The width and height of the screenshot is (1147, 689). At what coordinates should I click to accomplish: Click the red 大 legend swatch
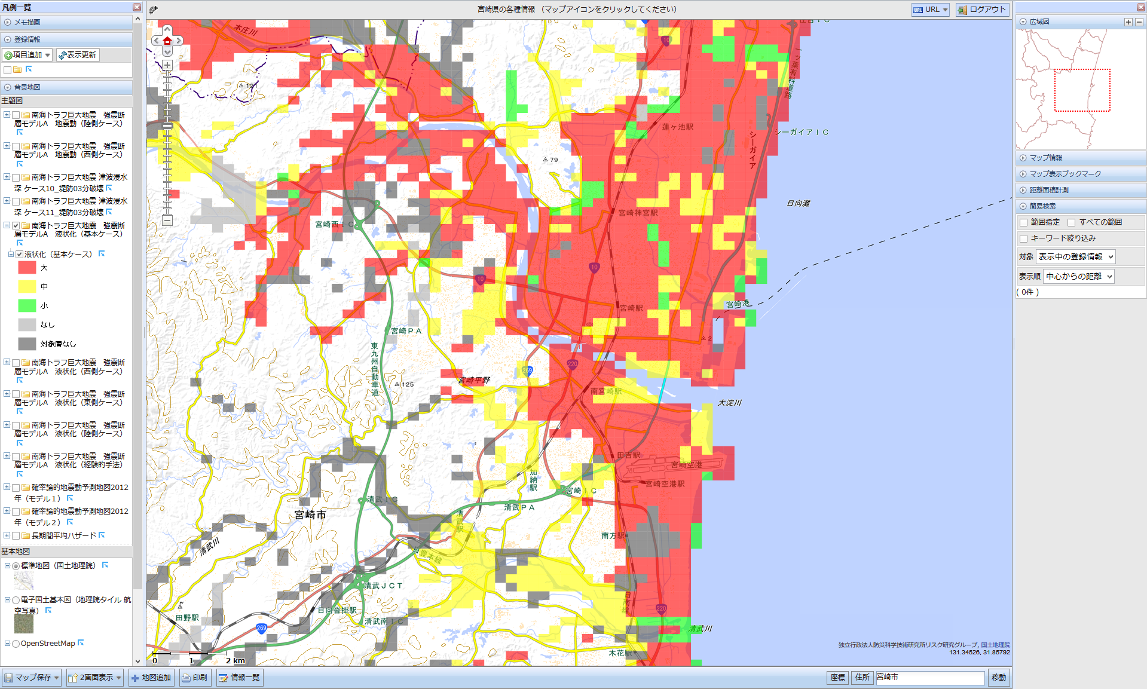(x=27, y=268)
